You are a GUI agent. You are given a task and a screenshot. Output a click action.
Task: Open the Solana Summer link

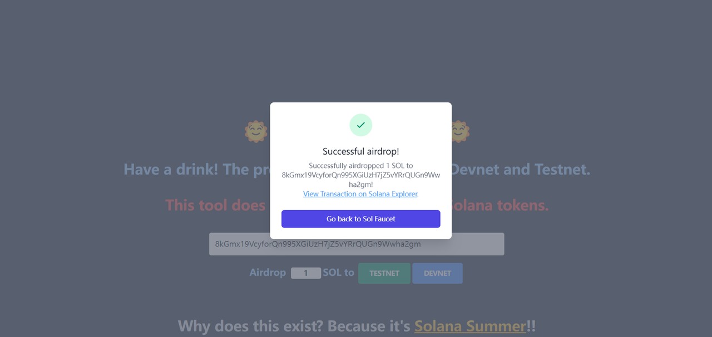(x=470, y=326)
